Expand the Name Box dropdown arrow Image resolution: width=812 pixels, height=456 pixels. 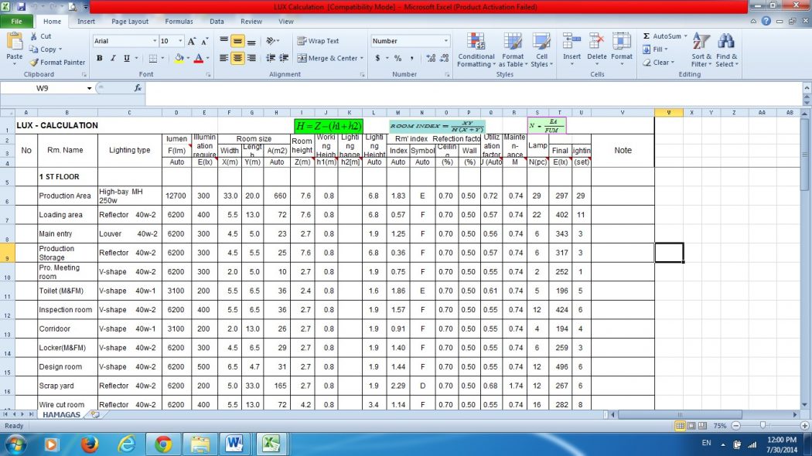89,88
